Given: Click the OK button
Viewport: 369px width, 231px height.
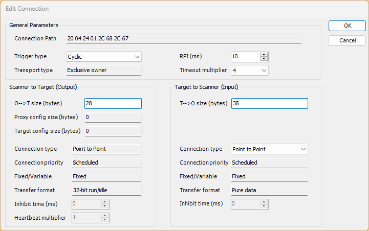Looking at the screenshot, I should pos(347,26).
